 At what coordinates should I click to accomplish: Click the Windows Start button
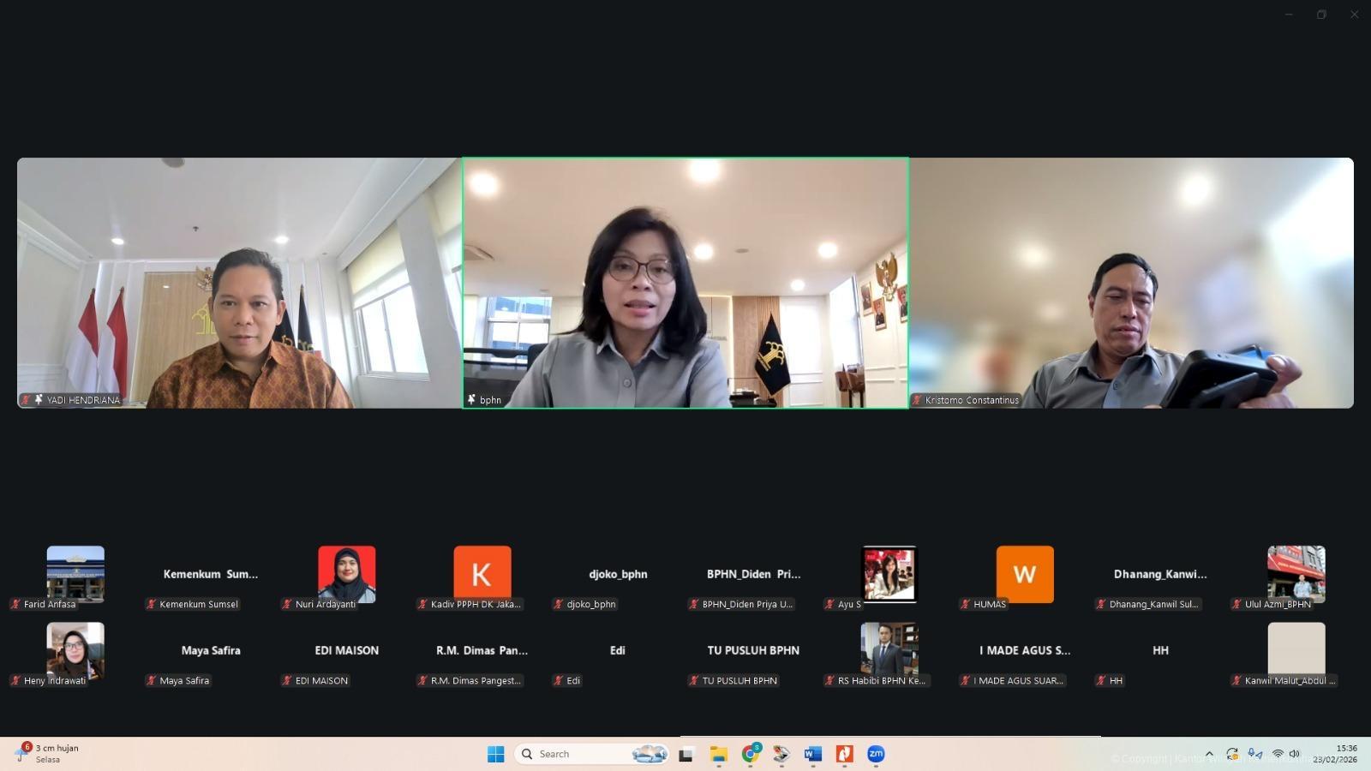coord(495,754)
